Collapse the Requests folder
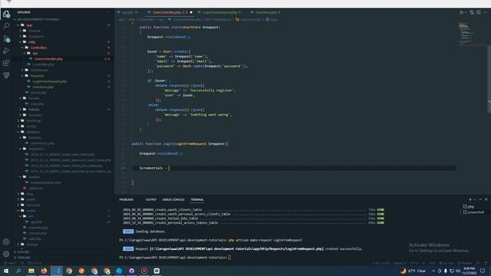Screen dimensions: 491x276 (38, 76)
